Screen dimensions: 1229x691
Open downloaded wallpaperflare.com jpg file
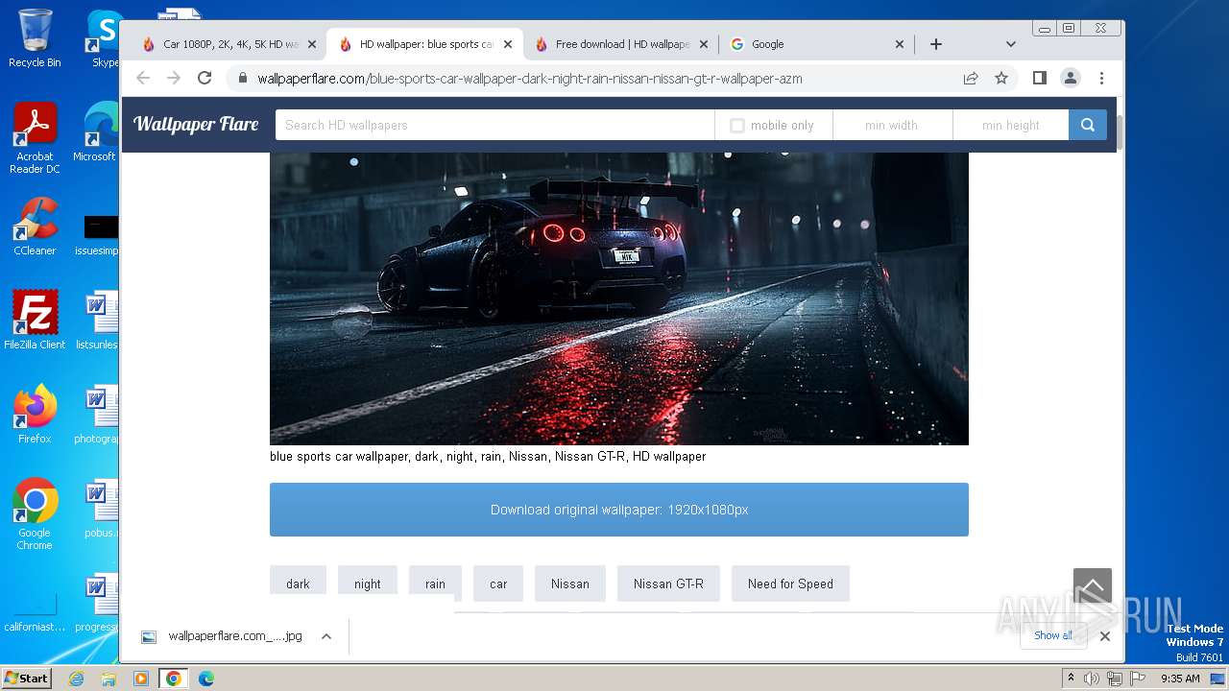coord(222,636)
